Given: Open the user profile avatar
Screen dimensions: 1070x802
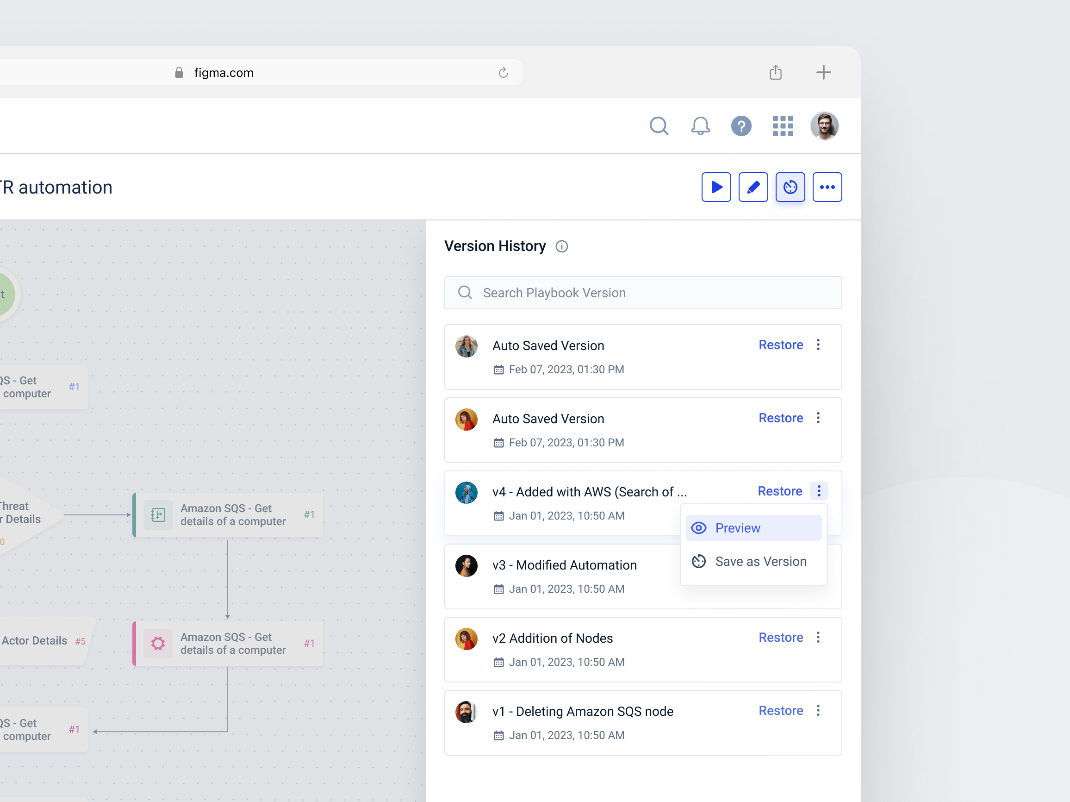Looking at the screenshot, I should coord(824,126).
